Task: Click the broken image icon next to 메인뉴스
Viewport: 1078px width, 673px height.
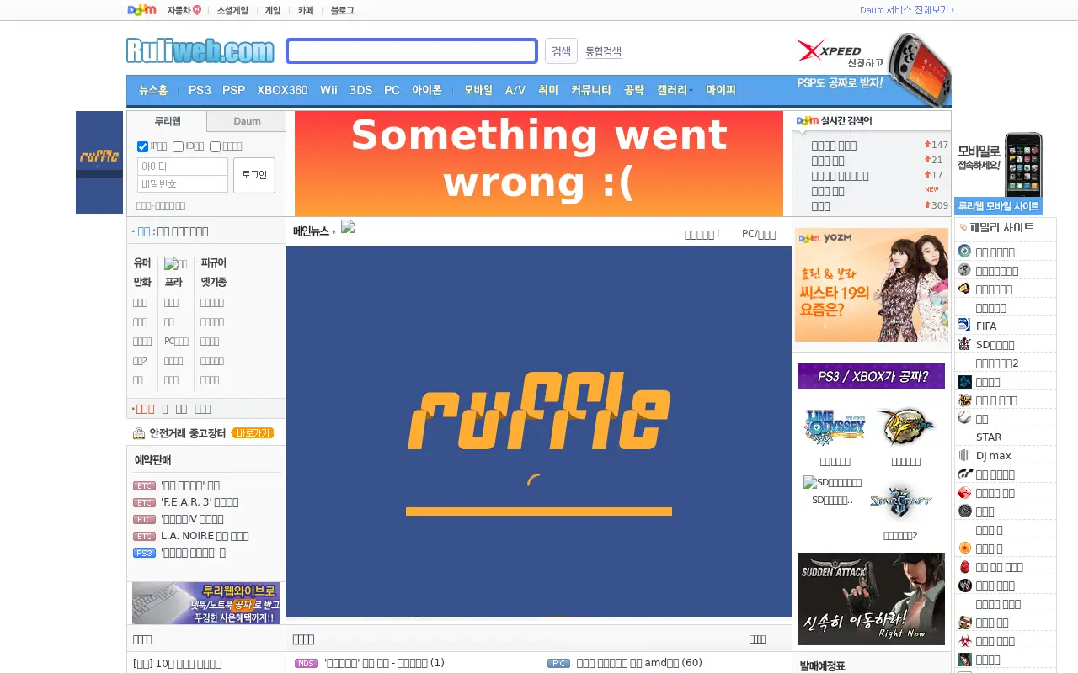Action: [348, 227]
